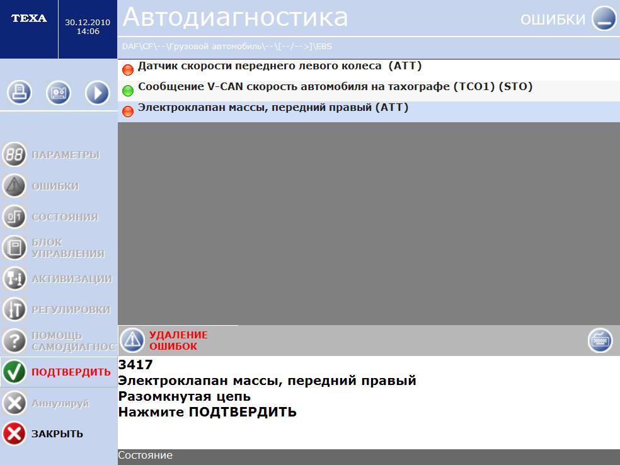Click the Состояние status bar
Viewport: 620px width, 465px height.
click(369, 456)
